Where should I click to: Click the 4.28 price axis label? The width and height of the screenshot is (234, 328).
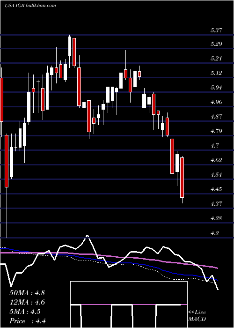click(x=216, y=218)
